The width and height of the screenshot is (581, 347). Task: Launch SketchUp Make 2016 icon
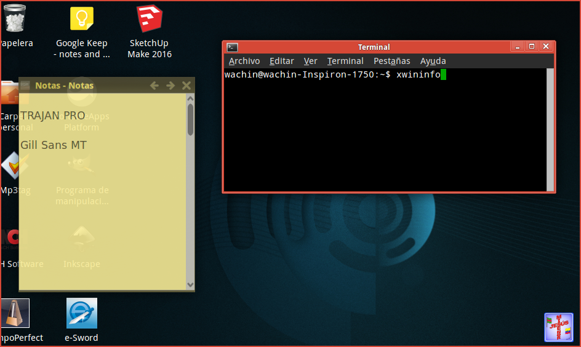[150, 18]
